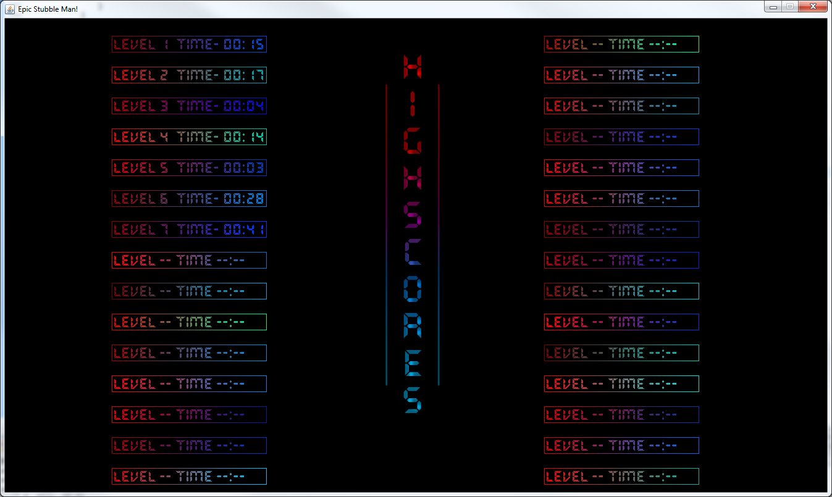Click the 'Epic Stubble Man!' window title
This screenshot has height=497, width=832.
pyautogui.click(x=48, y=8)
